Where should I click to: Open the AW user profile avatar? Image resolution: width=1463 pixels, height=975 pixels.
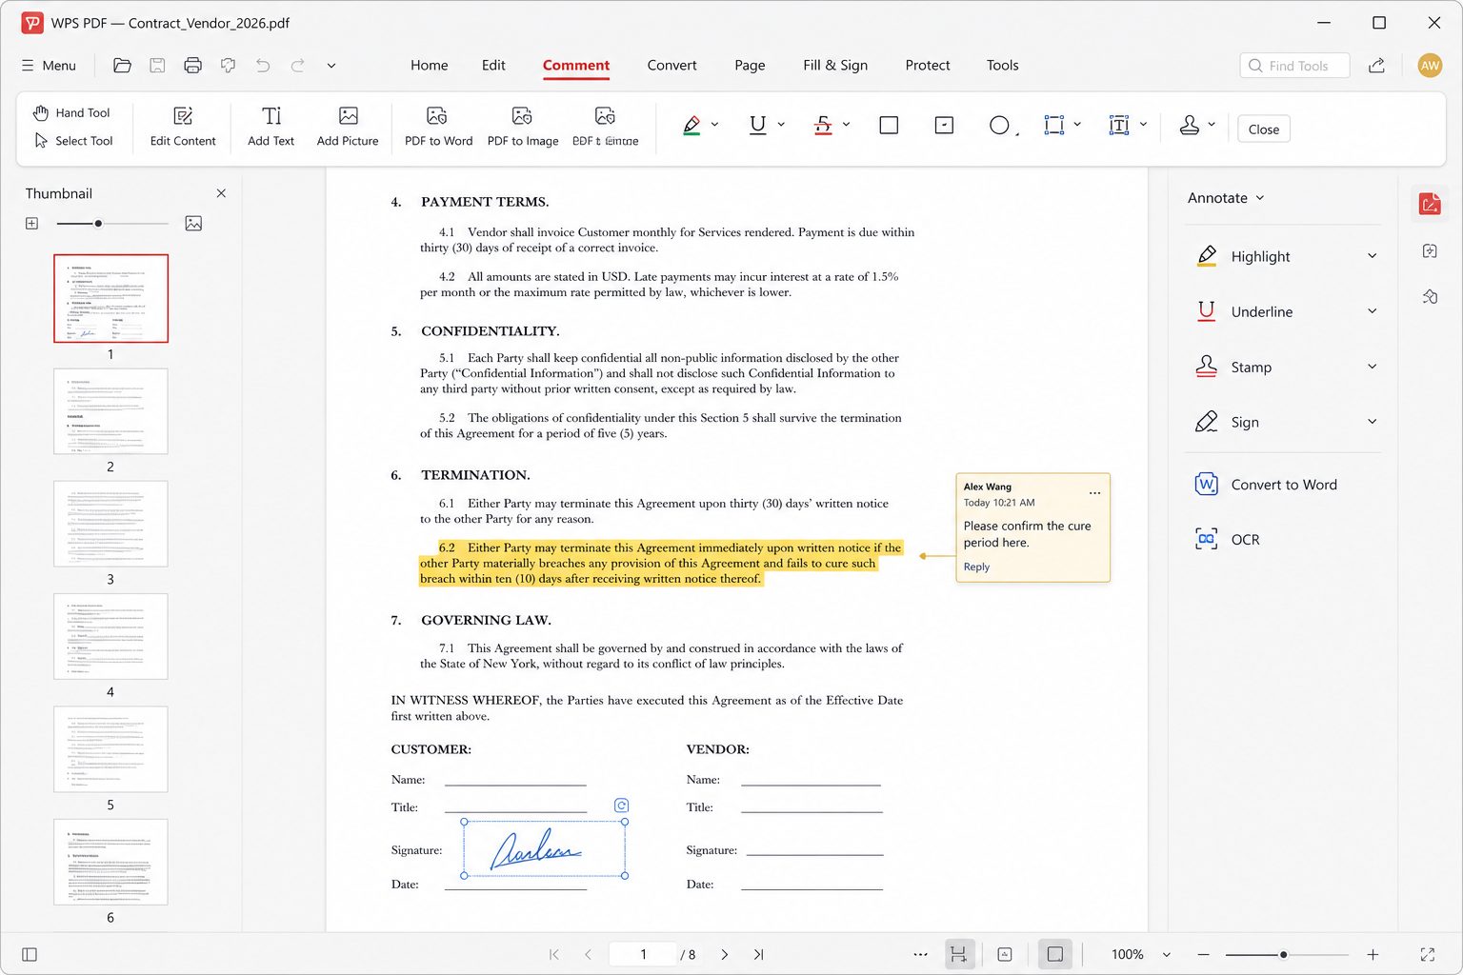[x=1430, y=66]
